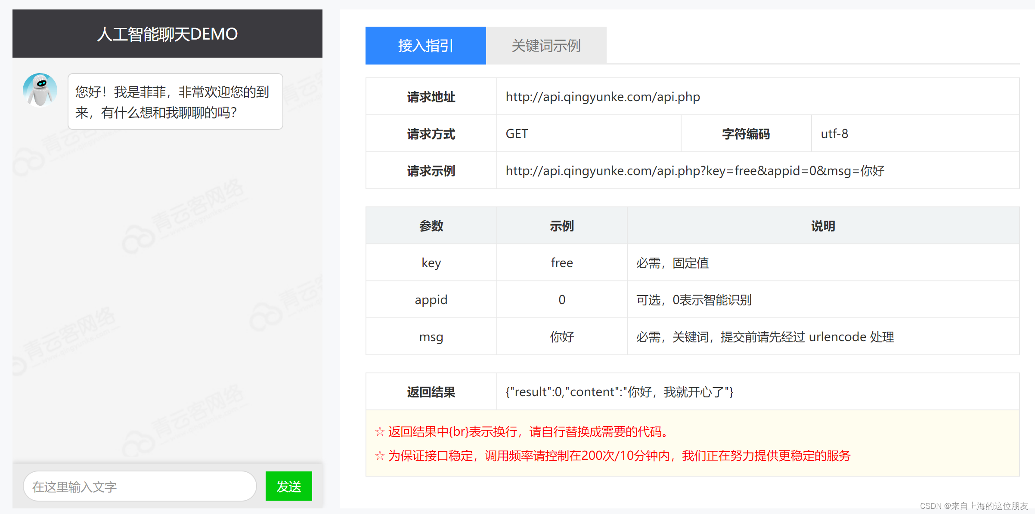The height and width of the screenshot is (514, 1035).
Task: Switch to the 接入指引 tab
Action: point(425,46)
